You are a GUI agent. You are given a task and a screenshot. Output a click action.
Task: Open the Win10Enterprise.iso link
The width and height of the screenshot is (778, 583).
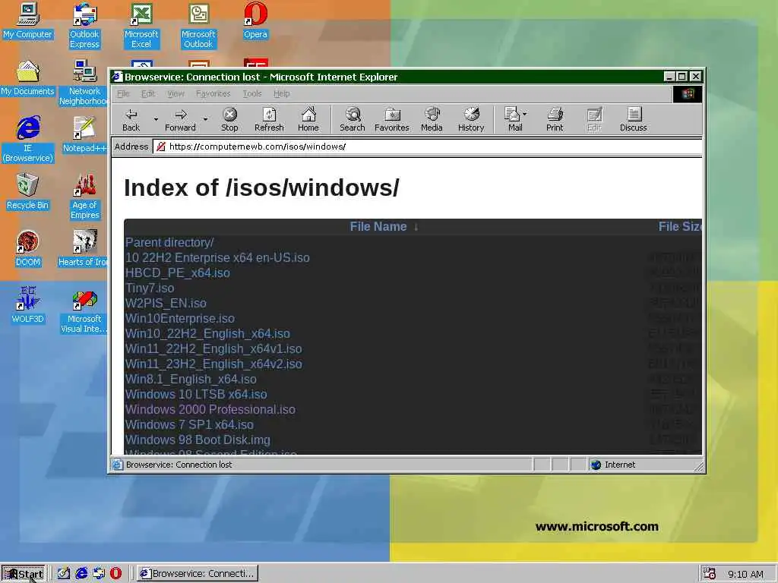(x=179, y=318)
